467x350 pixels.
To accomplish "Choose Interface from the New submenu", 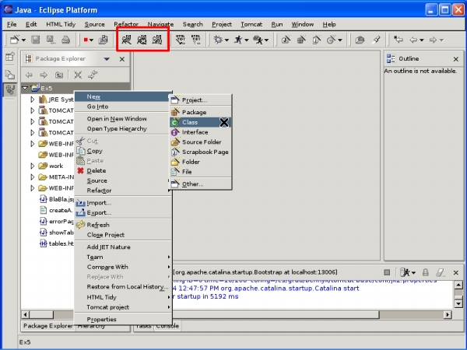I will coord(200,132).
